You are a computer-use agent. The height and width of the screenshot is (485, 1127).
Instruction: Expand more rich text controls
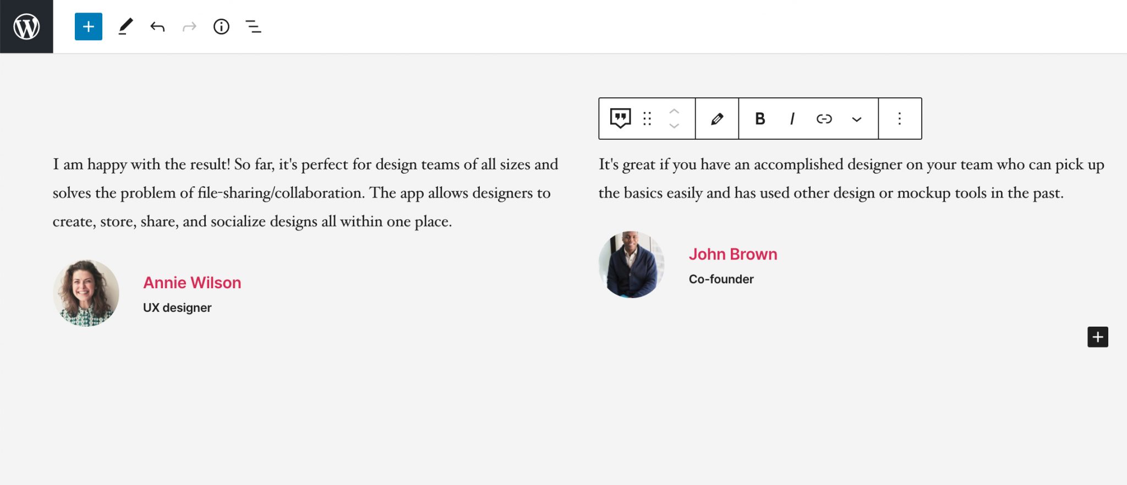pyautogui.click(x=856, y=119)
